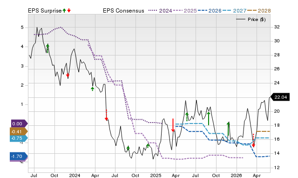Select the EPS Surprise legend label

[45, 11]
